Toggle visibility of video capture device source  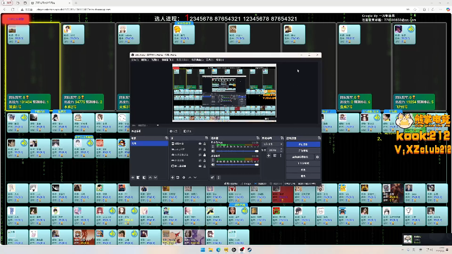pyautogui.click(x=200, y=155)
